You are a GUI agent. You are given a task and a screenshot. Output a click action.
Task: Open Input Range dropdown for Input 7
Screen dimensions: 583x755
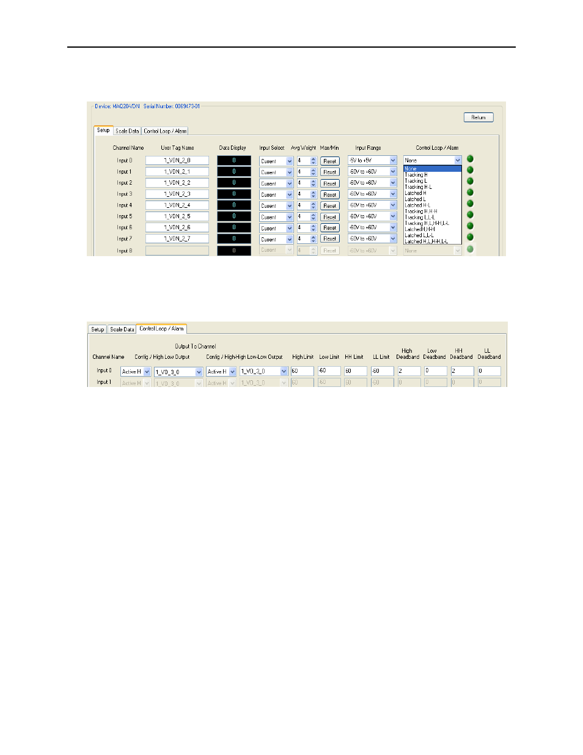[x=372, y=238]
